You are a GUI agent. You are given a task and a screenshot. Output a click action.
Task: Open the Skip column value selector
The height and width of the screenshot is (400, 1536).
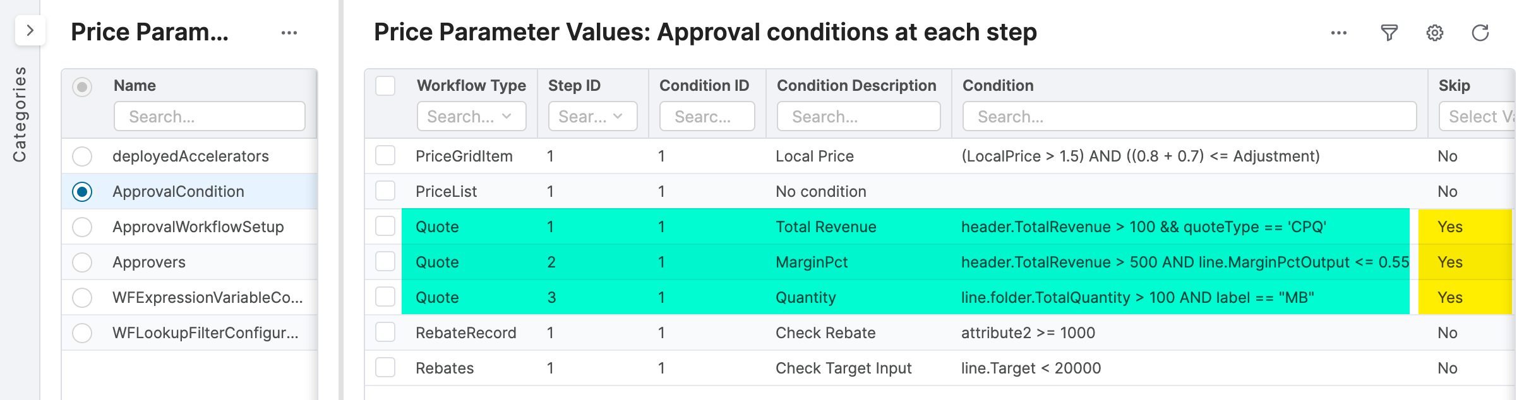pyautogui.click(x=1484, y=116)
